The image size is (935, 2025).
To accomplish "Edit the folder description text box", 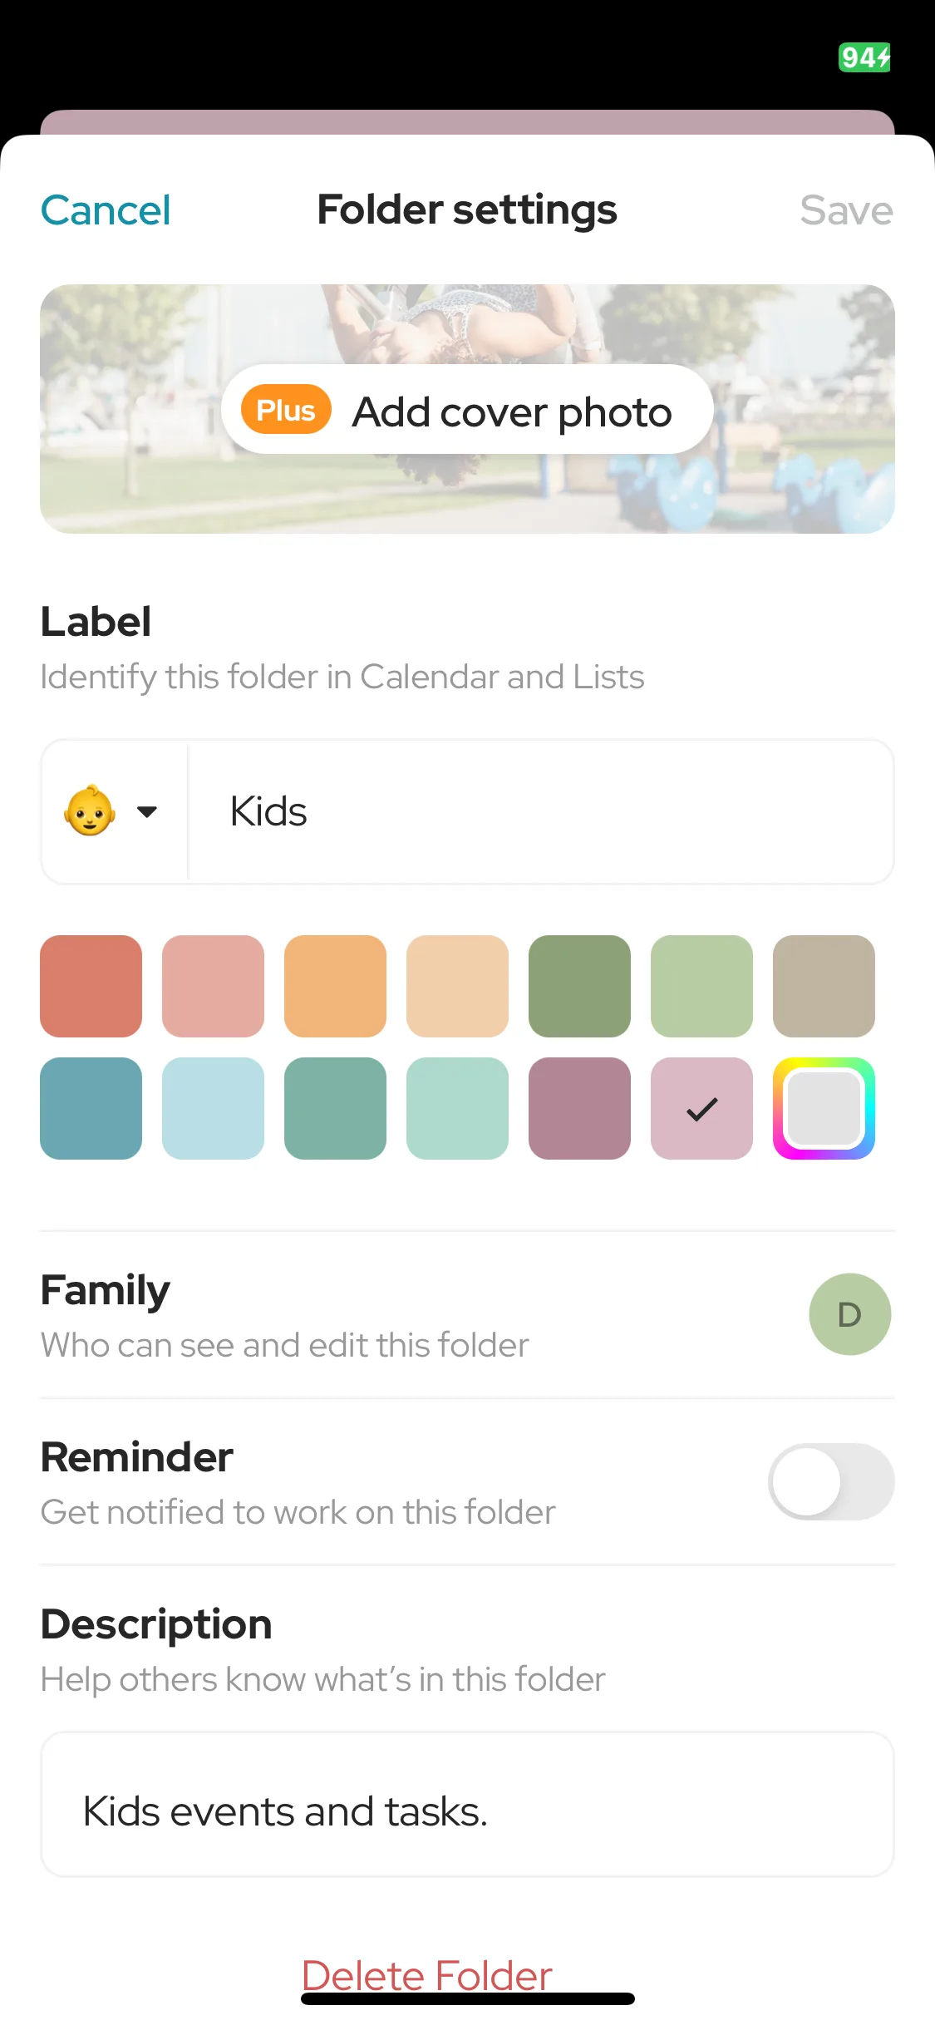I will point(467,1805).
